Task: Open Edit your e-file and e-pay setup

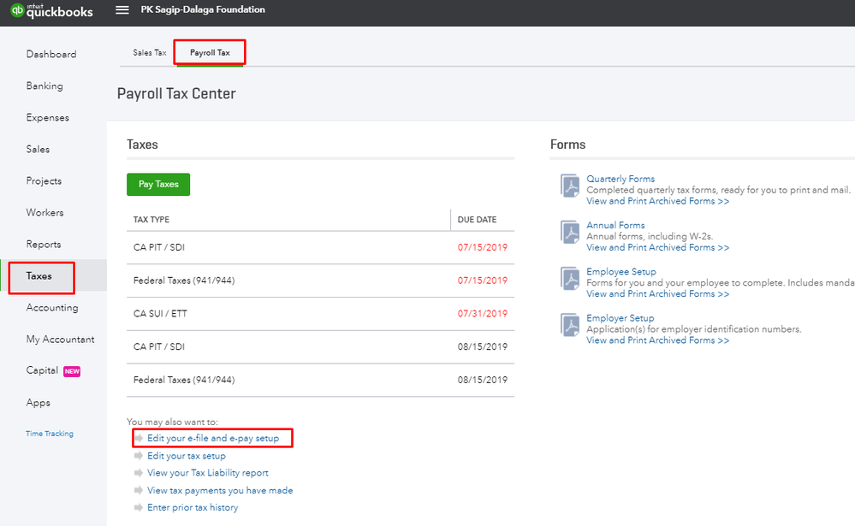Action: tap(213, 438)
